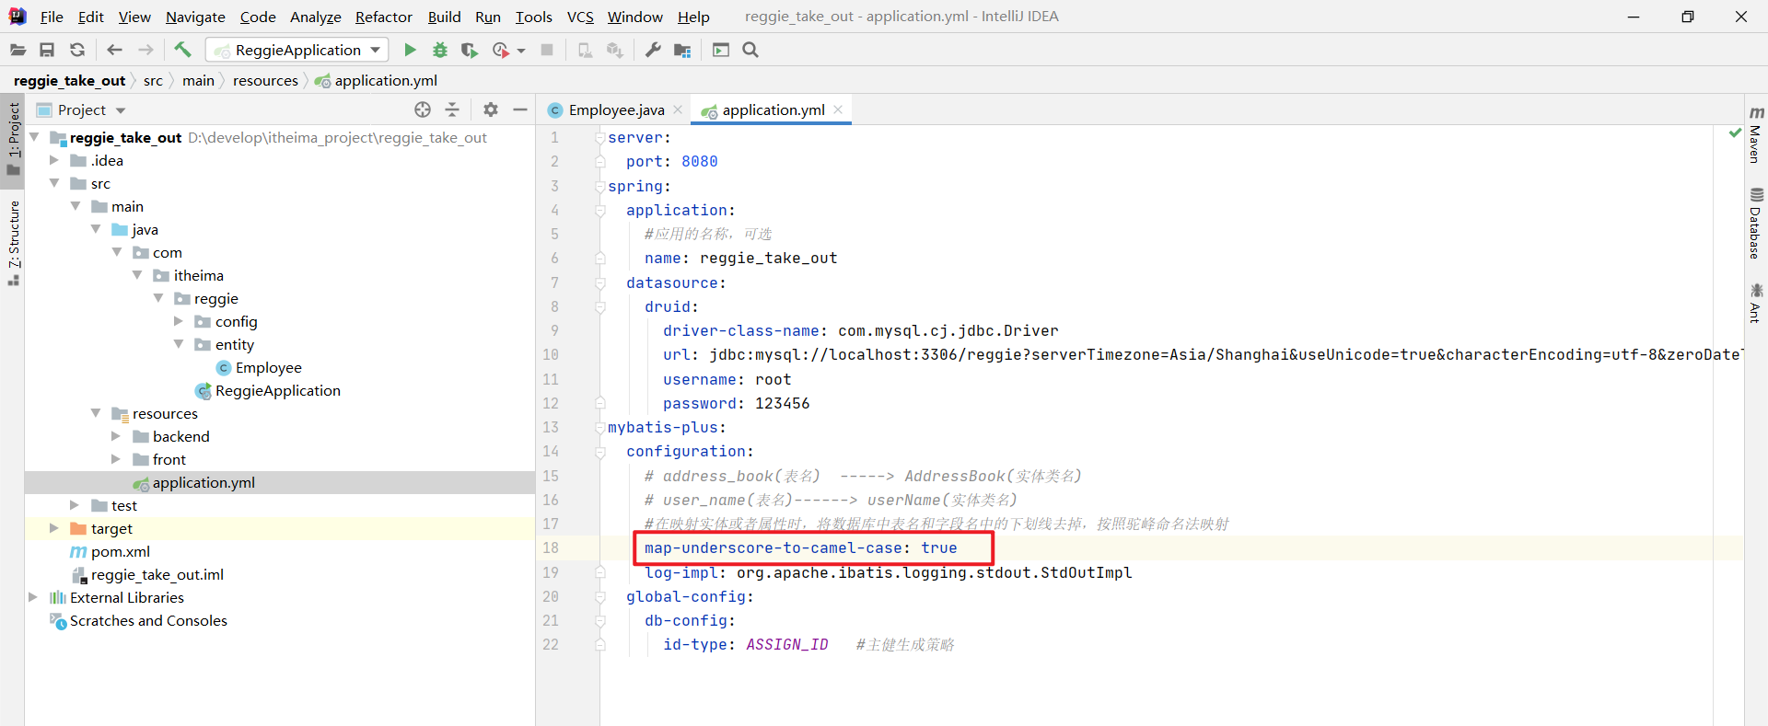Navigate back with the left arrow icon

(114, 50)
